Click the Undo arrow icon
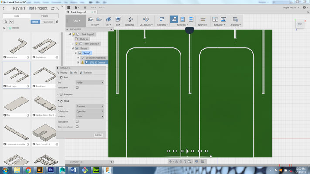 (92, 7)
